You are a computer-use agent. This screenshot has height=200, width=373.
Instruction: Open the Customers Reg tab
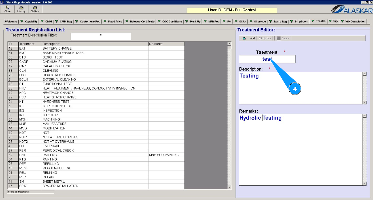click(x=88, y=22)
